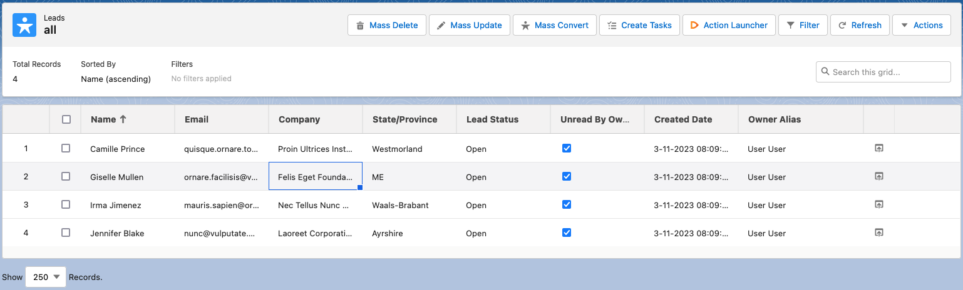The width and height of the screenshot is (963, 290).
Task: Sort by State/Province column header
Action: pyautogui.click(x=409, y=119)
